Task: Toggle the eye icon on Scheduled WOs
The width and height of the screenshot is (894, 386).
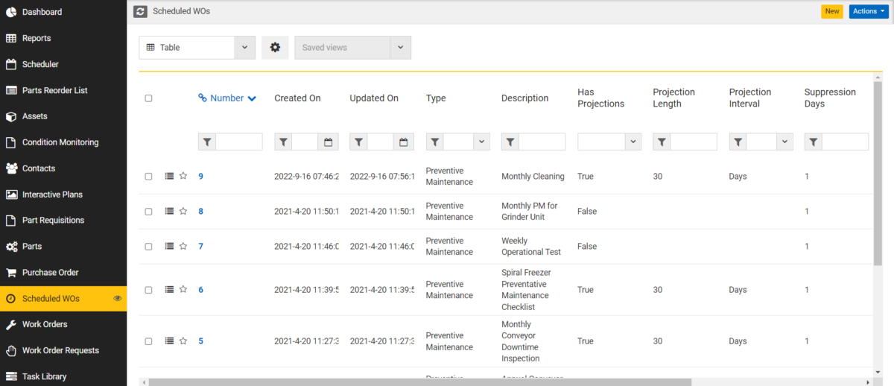Action: pos(117,298)
